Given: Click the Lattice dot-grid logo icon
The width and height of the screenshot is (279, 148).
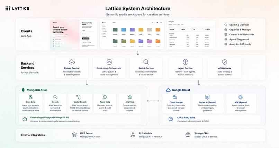Looking at the screenshot, I should tap(8, 8).
